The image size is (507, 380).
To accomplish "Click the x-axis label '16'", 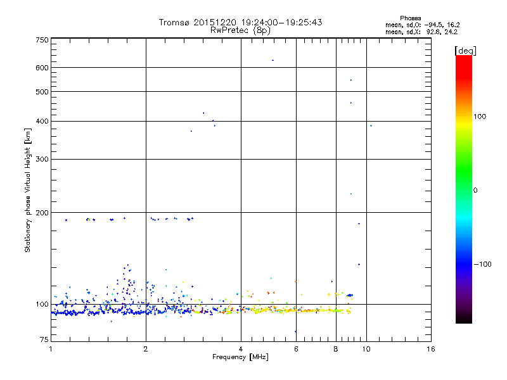I will 431,349.
